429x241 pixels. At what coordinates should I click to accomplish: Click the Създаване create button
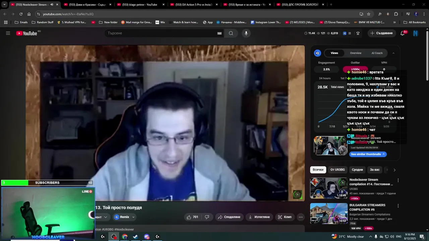(x=381, y=33)
